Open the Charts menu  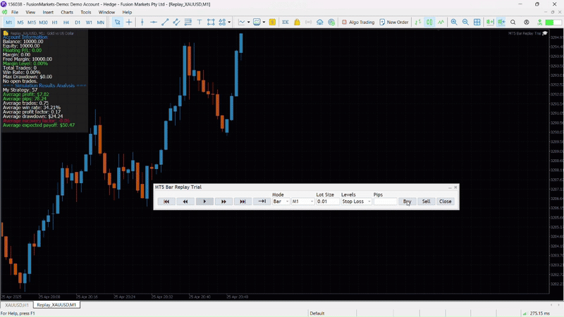tap(67, 12)
